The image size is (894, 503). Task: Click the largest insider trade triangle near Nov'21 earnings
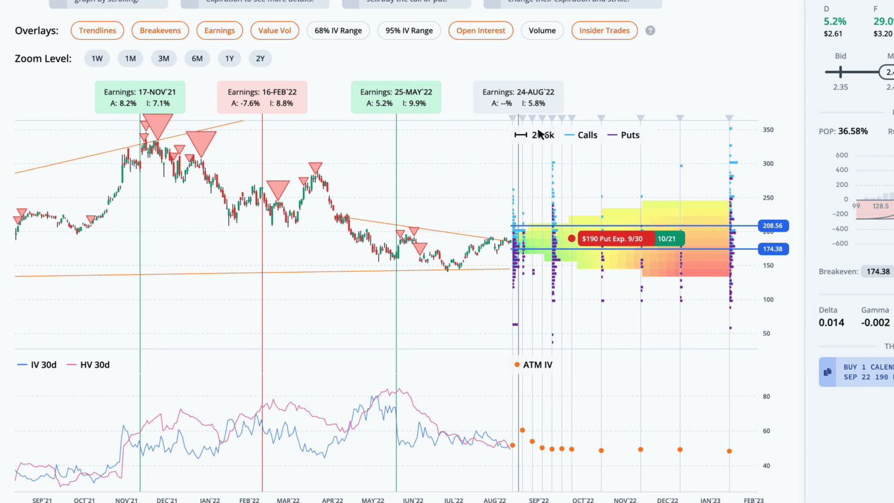(158, 125)
